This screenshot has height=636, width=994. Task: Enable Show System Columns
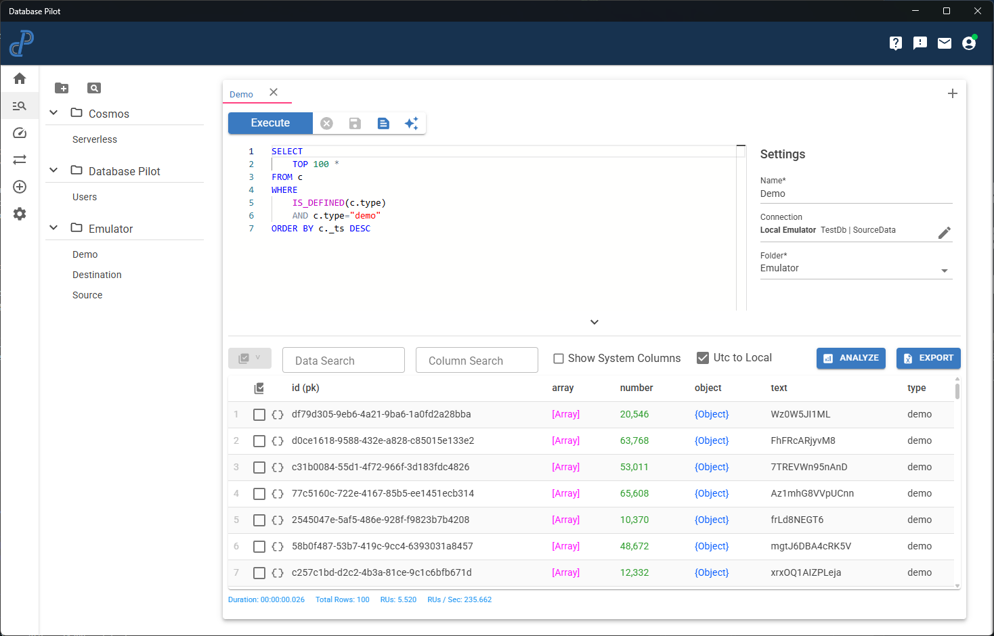point(558,357)
